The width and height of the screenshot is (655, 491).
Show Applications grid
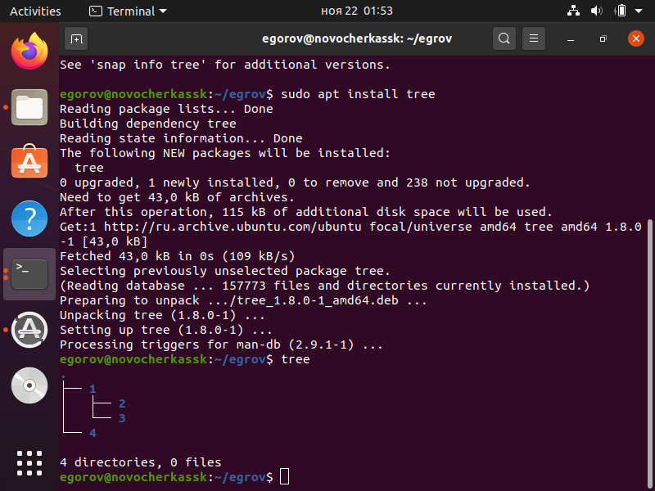click(x=29, y=462)
